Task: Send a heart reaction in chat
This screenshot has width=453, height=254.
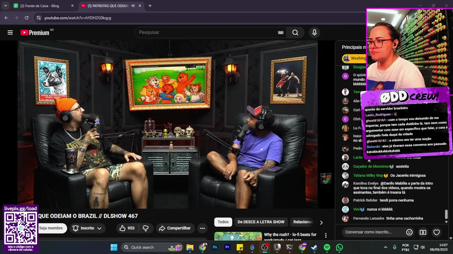Action: (437, 232)
